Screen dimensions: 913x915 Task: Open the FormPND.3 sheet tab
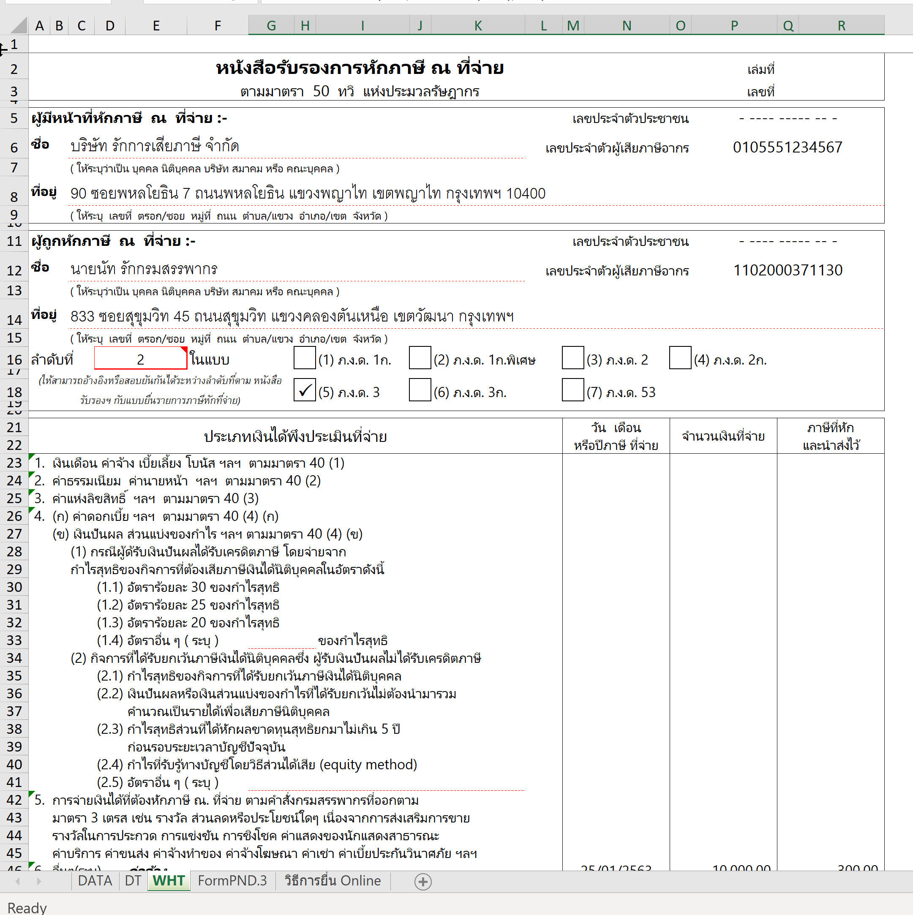(232, 880)
